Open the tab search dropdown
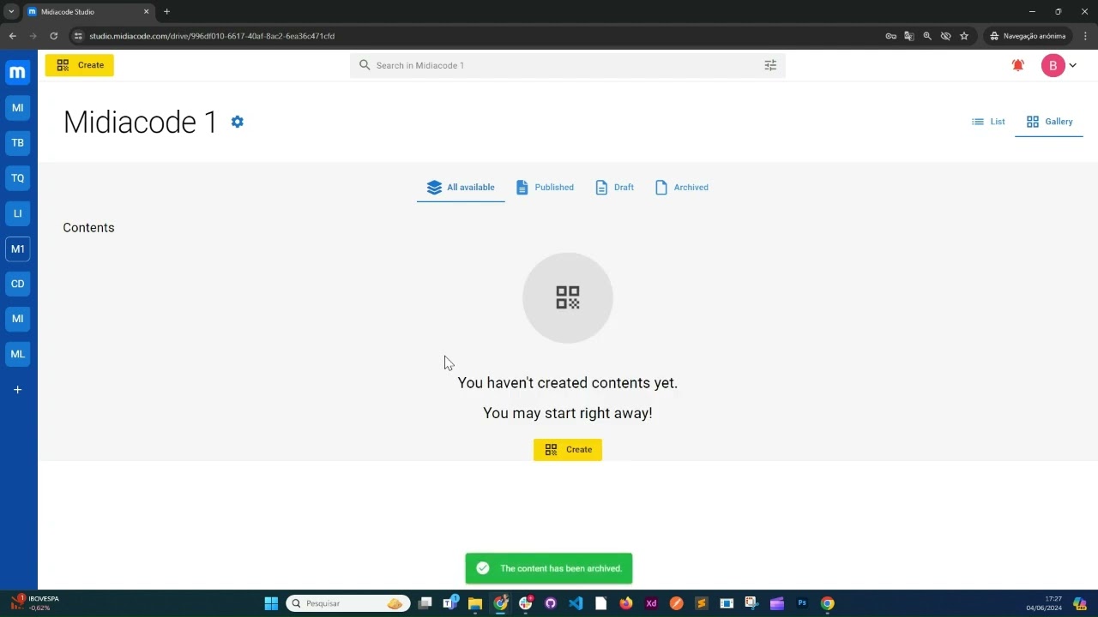The width and height of the screenshot is (1098, 617). tap(11, 12)
